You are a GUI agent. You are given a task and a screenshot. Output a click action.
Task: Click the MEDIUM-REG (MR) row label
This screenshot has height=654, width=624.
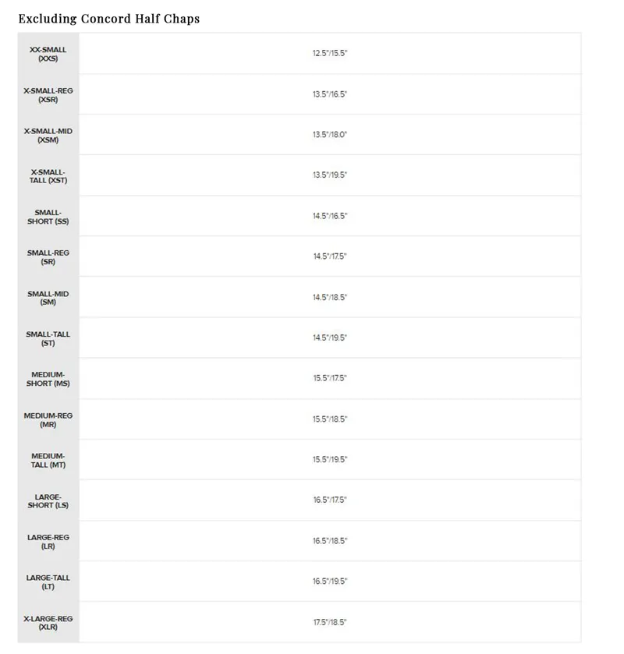(48, 420)
